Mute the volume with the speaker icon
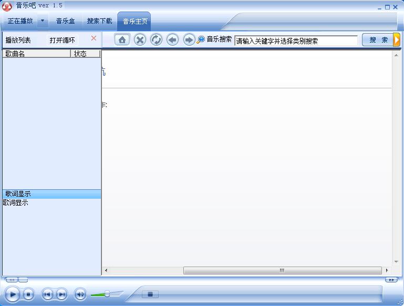The width and height of the screenshot is (404, 306). 80,294
